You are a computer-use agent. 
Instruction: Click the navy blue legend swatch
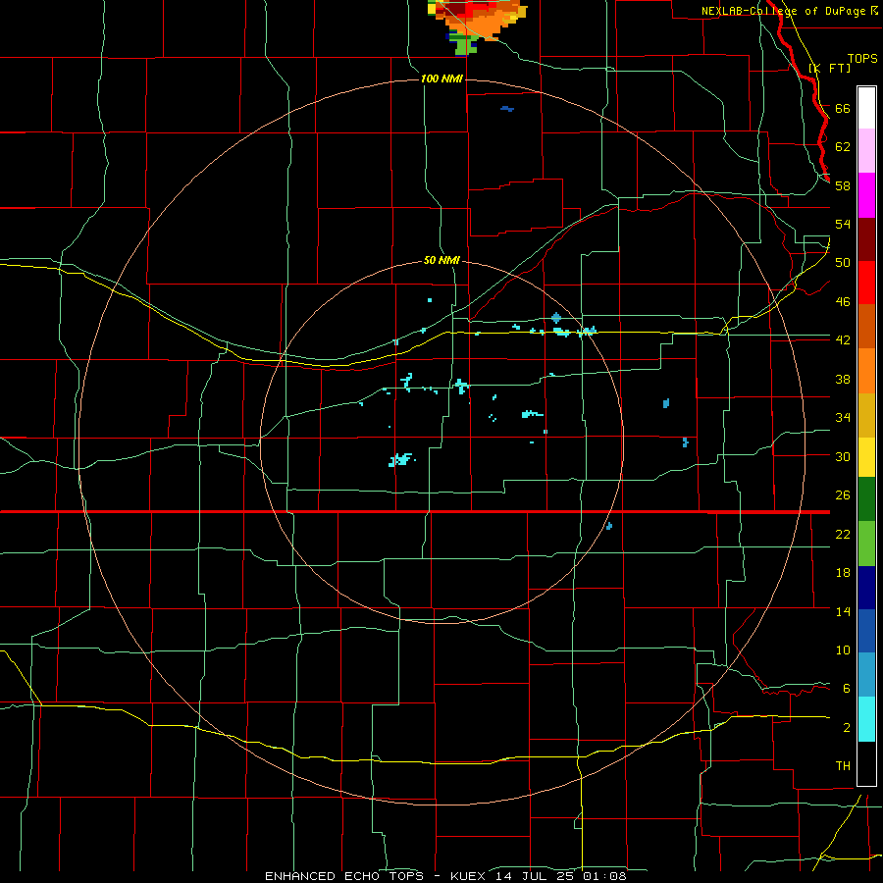866,588
